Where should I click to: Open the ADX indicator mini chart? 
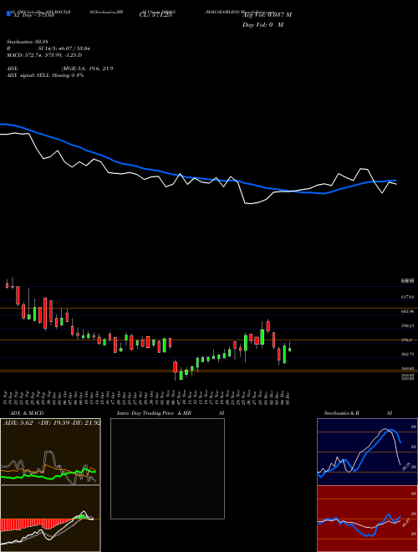(50, 452)
